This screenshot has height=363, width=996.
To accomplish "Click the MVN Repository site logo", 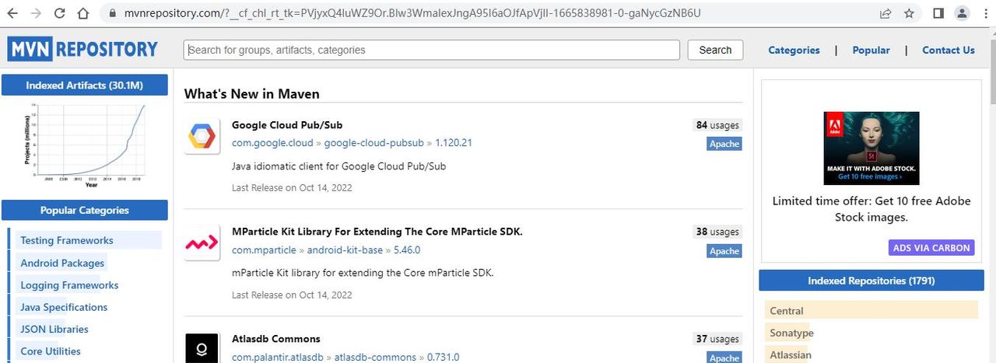I will 83,50.
